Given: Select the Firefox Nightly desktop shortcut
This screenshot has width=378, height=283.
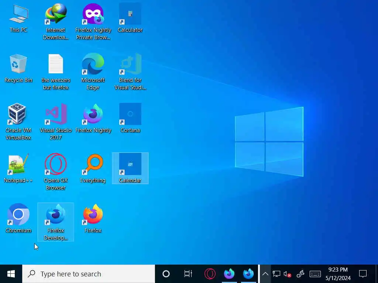Looking at the screenshot, I should click(93, 119).
